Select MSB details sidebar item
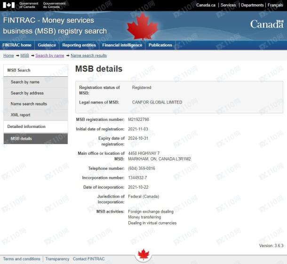This screenshot has width=287, height=264. click(x=36, y=139)
